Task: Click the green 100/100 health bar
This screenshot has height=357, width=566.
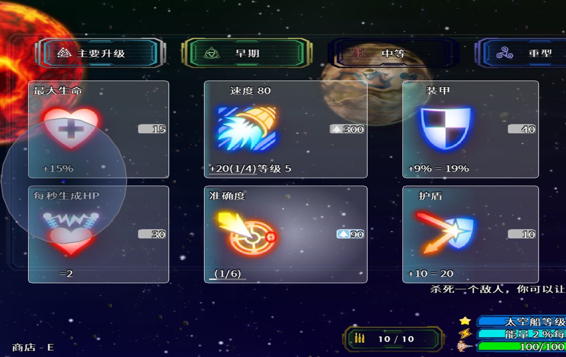Action: (x=521, y=347)
